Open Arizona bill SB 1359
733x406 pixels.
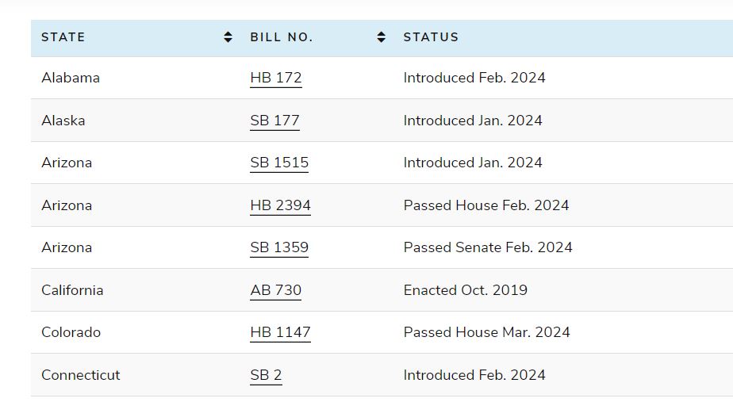(279, 247)
